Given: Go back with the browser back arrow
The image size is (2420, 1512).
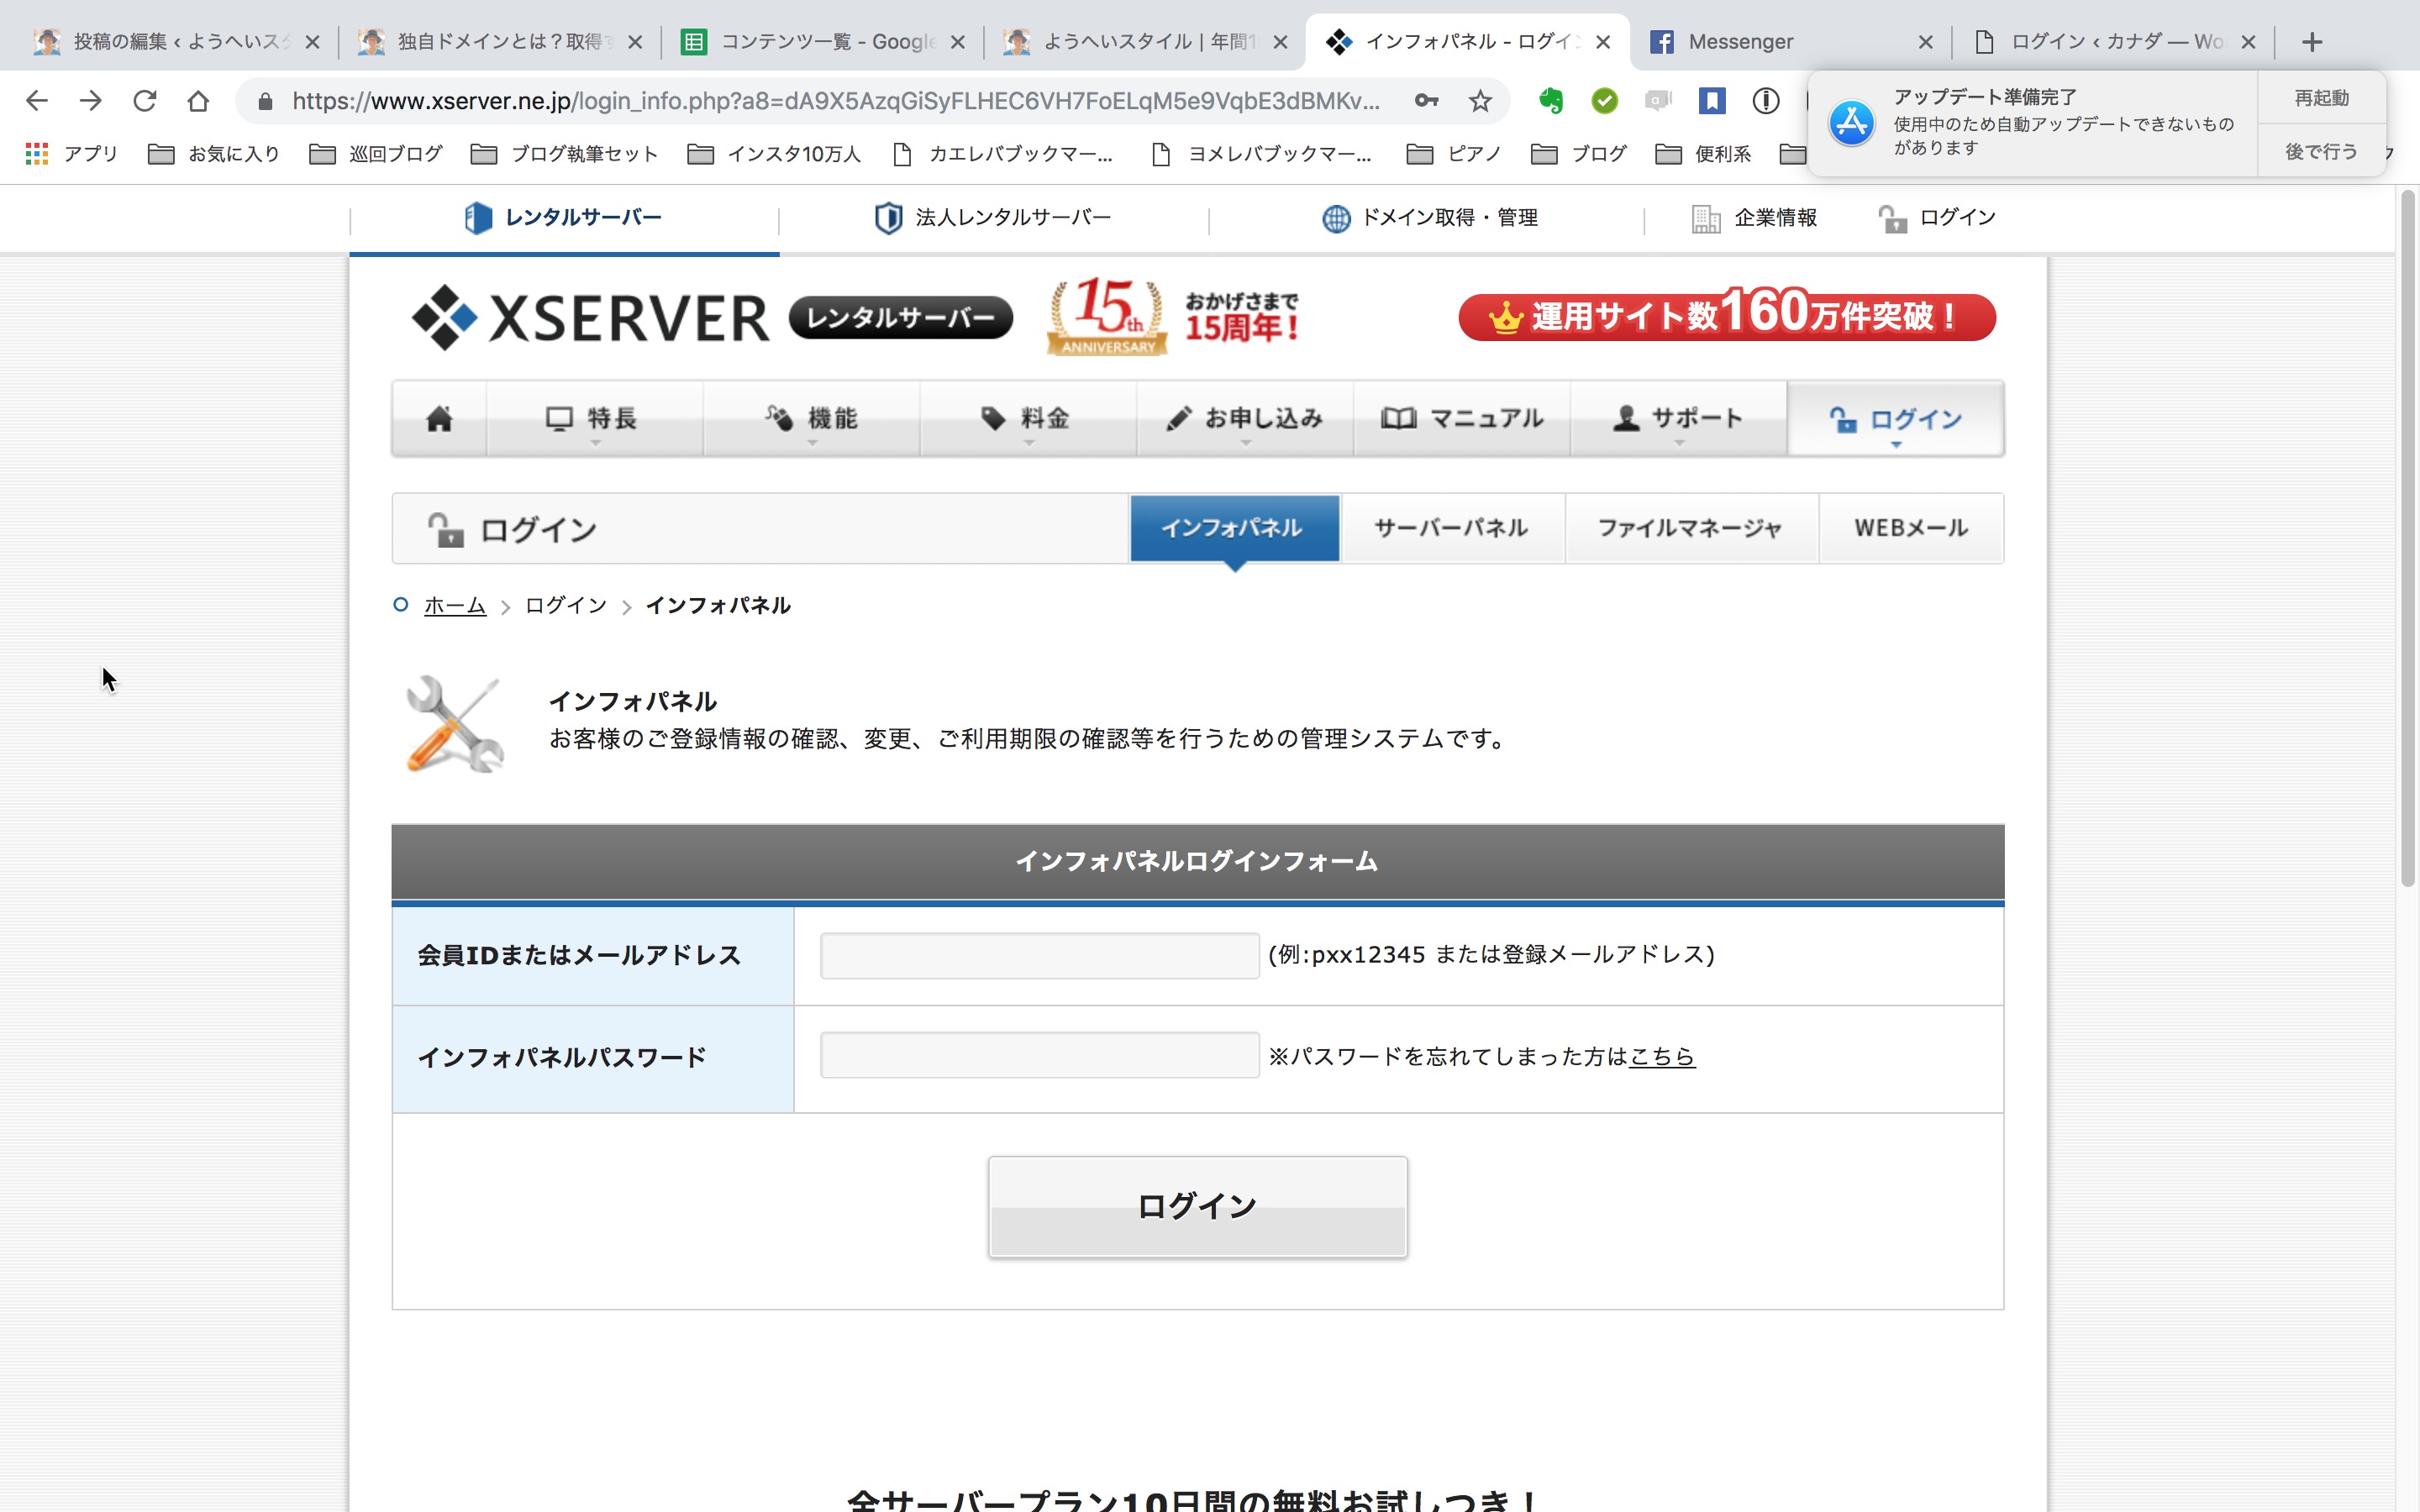Looking at the screenshot, I should [37, 100].
